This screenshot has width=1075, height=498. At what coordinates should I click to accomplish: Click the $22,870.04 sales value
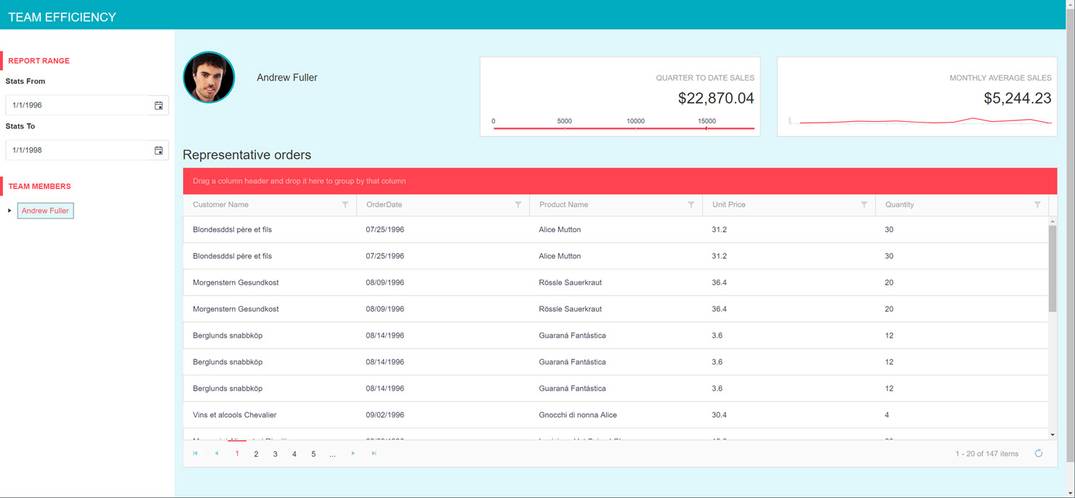716,98
